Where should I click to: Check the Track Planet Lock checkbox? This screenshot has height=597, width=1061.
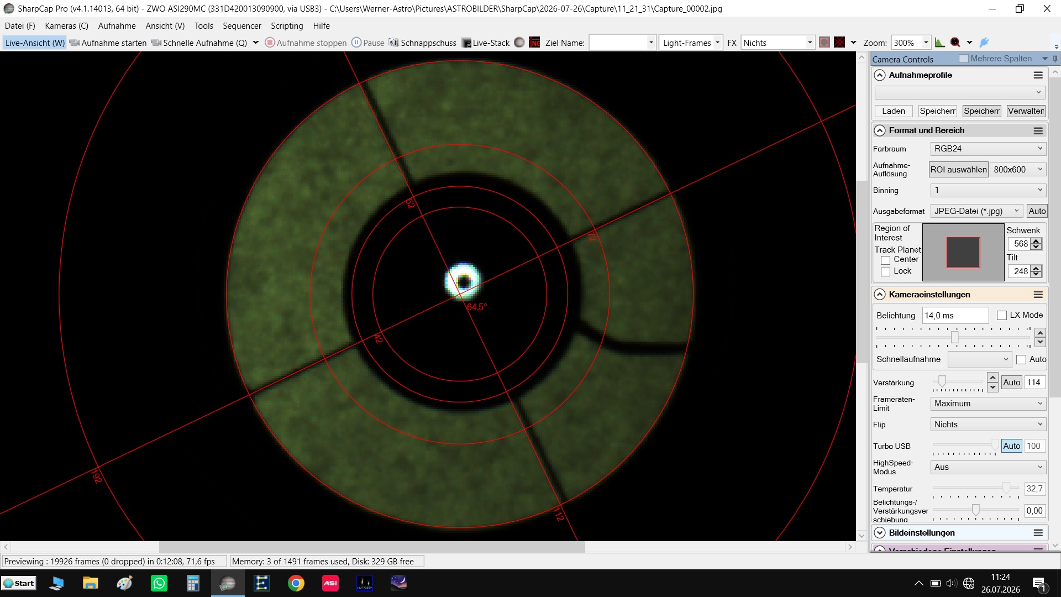(885, 271)
